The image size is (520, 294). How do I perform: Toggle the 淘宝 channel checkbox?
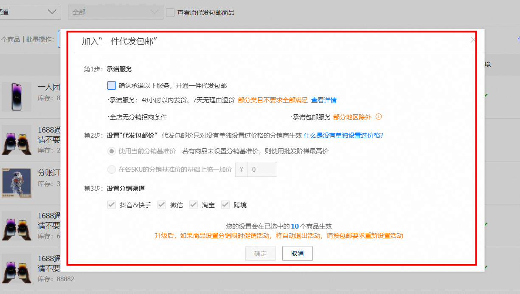(x=194, y=205)
